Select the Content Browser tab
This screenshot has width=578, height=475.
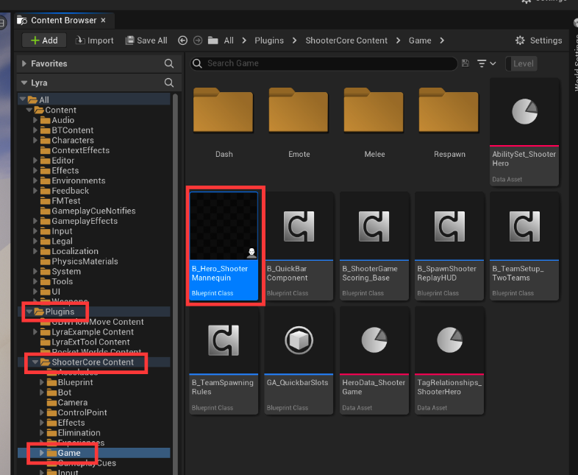coord(63,21)
